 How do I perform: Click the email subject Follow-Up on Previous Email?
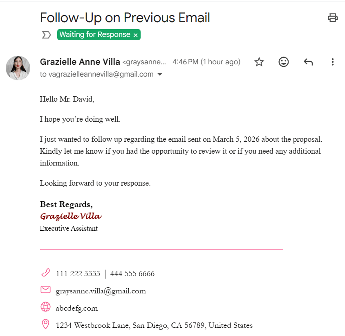[x=125, y=18]
